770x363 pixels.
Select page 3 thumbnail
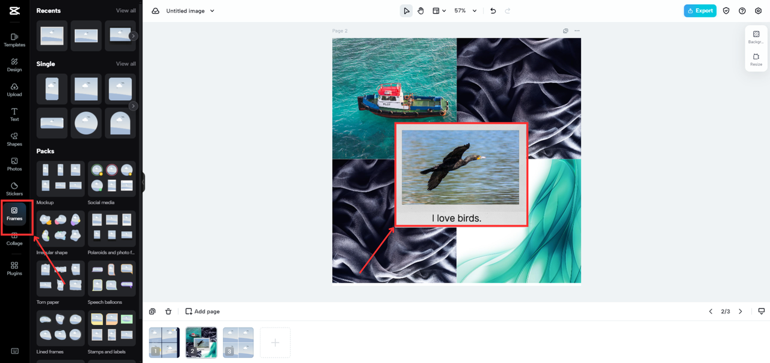[238, 343]
